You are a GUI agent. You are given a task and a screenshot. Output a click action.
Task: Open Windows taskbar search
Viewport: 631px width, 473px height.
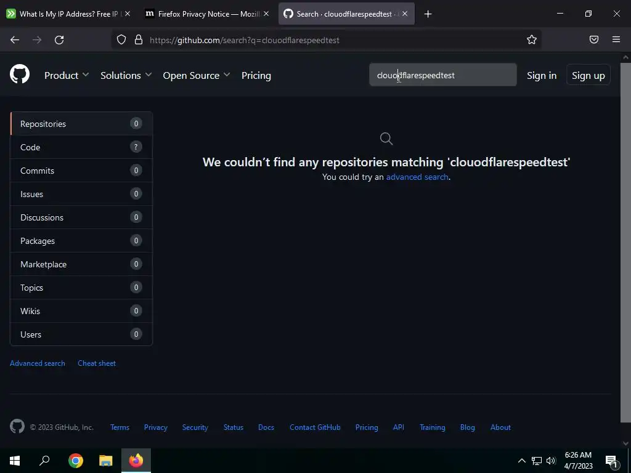(44, 461)
